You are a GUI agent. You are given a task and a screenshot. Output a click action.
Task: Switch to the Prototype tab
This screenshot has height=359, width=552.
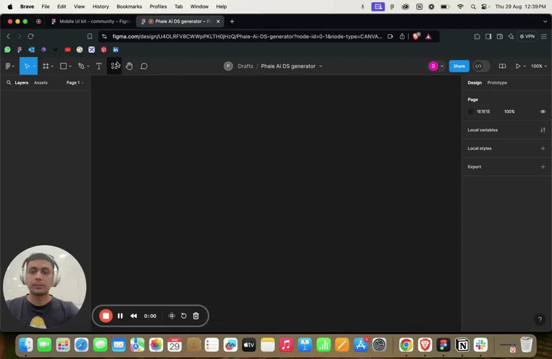click(496, 82)
